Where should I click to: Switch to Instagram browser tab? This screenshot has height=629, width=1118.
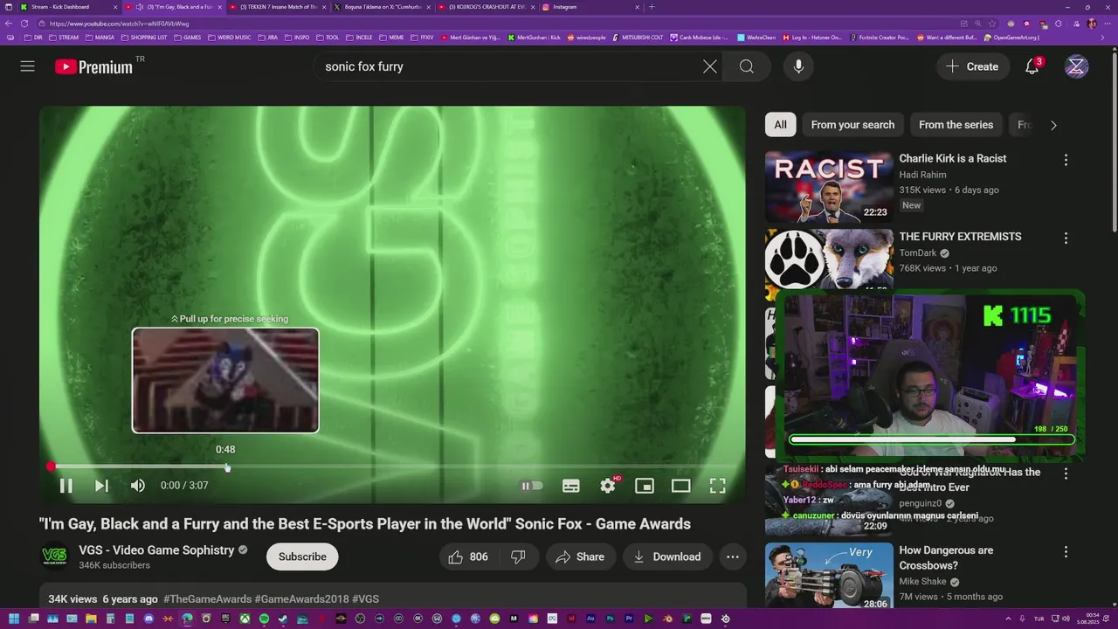(590, 7)
